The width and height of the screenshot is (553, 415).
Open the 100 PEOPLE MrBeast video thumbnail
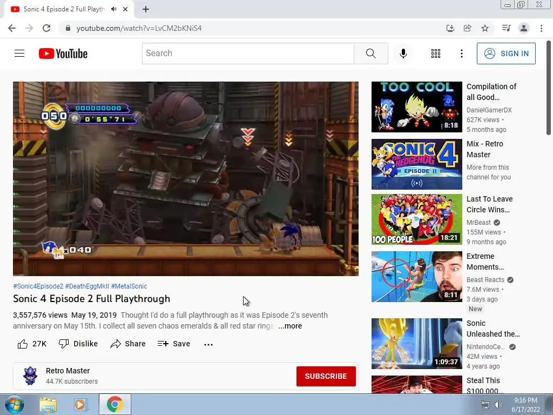pyautogui.click(x=416, y=219)
